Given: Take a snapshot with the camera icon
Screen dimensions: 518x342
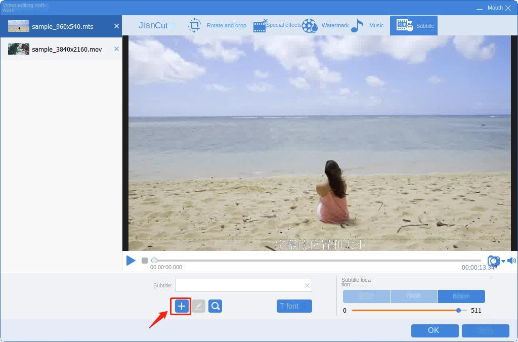Looking at the screenshot, I should point(493,261).
